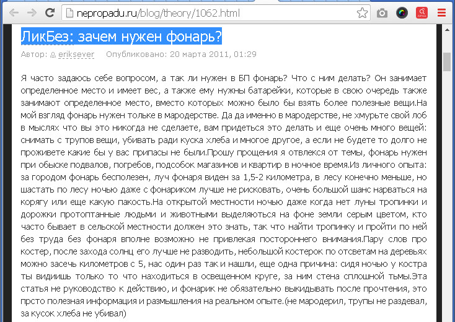Go forward to the next page
Image resolution: width=455 pixels, height=322 pixels.
pos(32,13)
